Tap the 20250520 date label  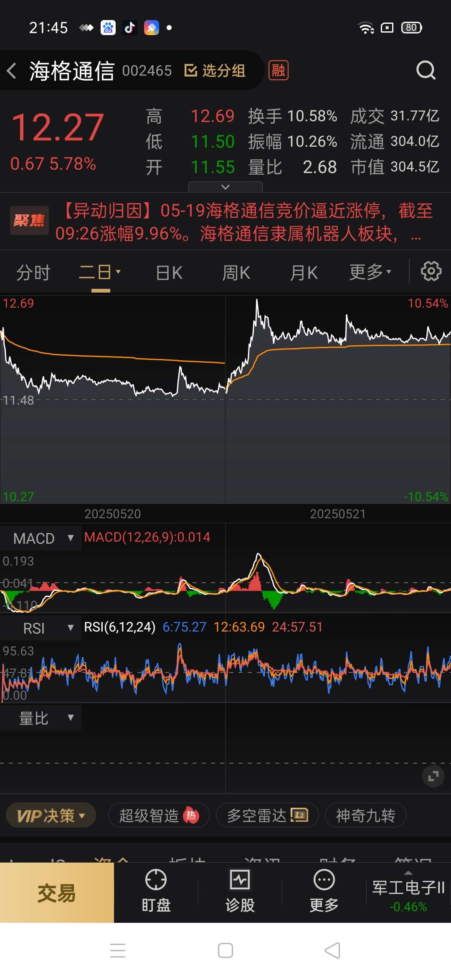tap(113, 514)
